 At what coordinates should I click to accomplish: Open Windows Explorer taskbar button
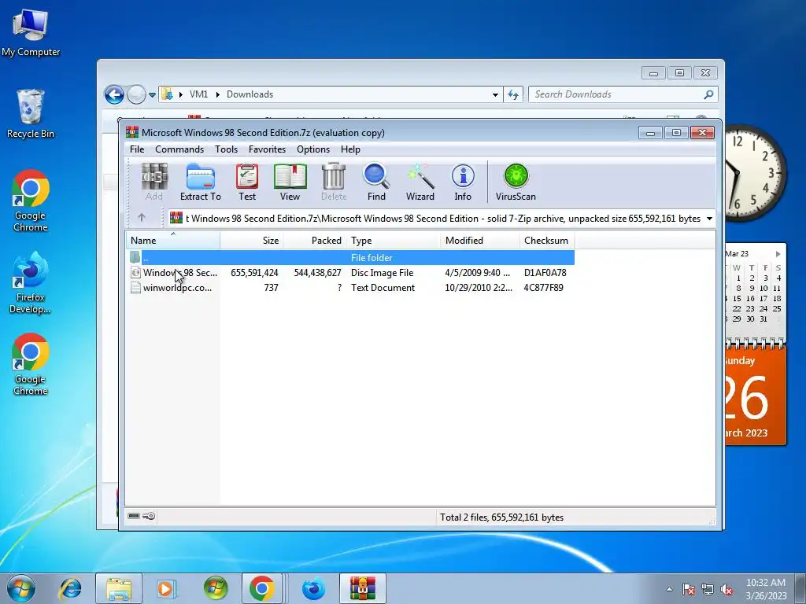(x=119, y=588)
